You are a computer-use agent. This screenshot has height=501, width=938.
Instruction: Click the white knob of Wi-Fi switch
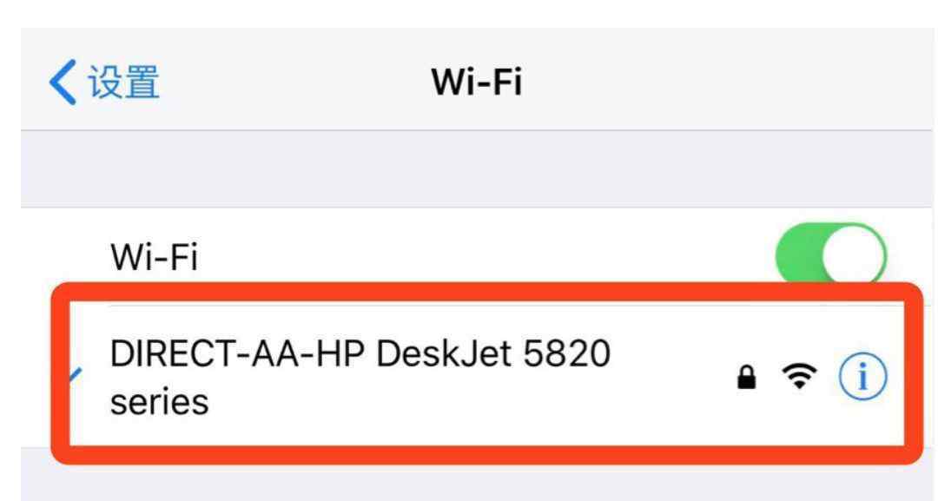tap(854, 256)
